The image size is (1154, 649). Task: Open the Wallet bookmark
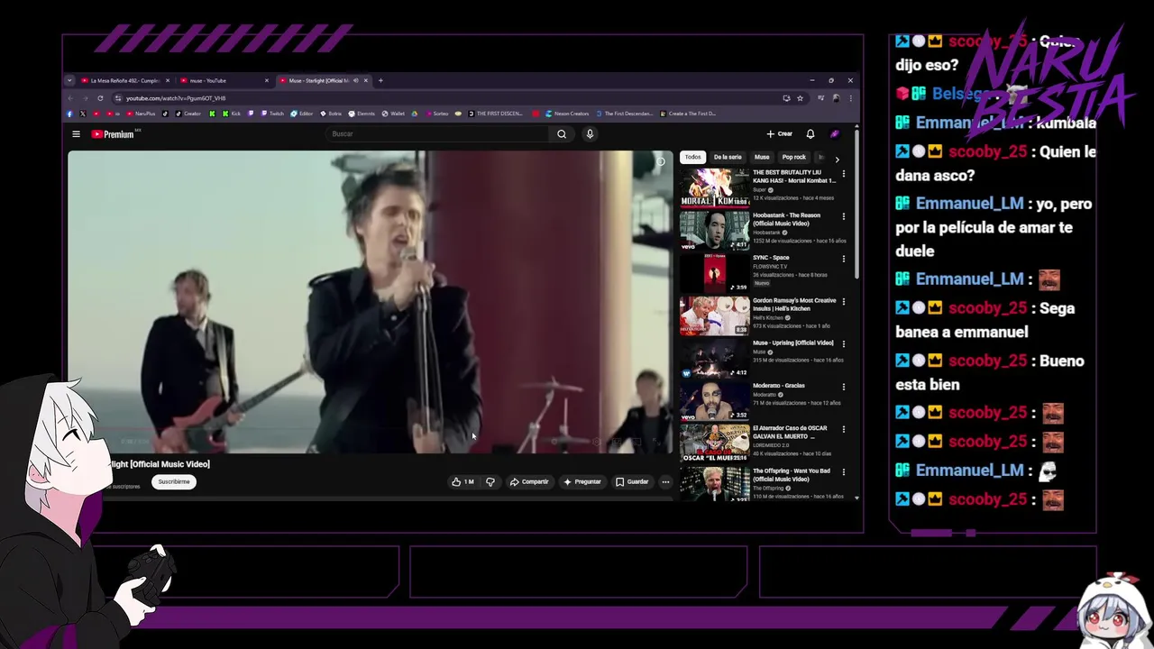pos(393,114)
